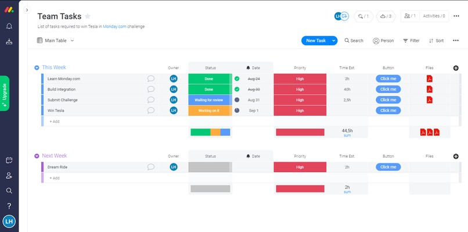Open the sidebar search magnifier icon

click(x=9, y=191)
